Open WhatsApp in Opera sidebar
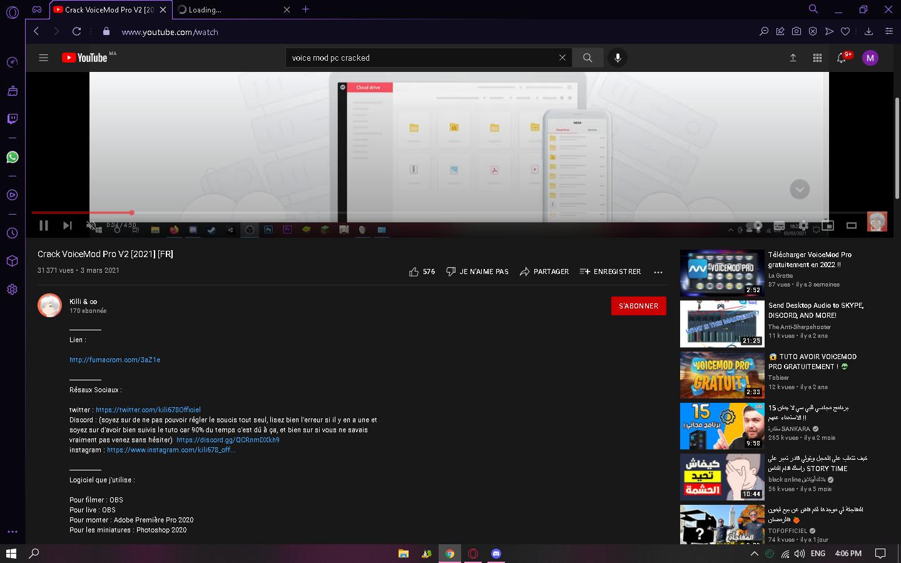901x563 pixels. tap(12, 157)
